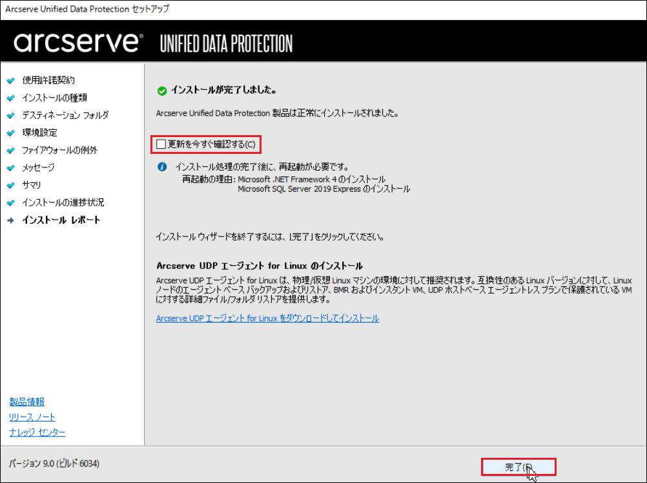Open the 製品情報 link
Image resolution: width=647 pixels, height=483 pixels.
(x=27, y=402)
